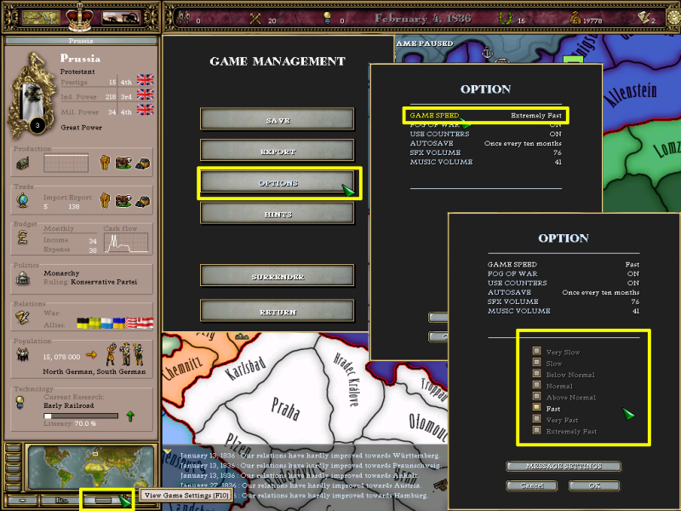This screenshot has width=681, height=511.
Task: Open the Budget pound sign icon
Action: 23,238
